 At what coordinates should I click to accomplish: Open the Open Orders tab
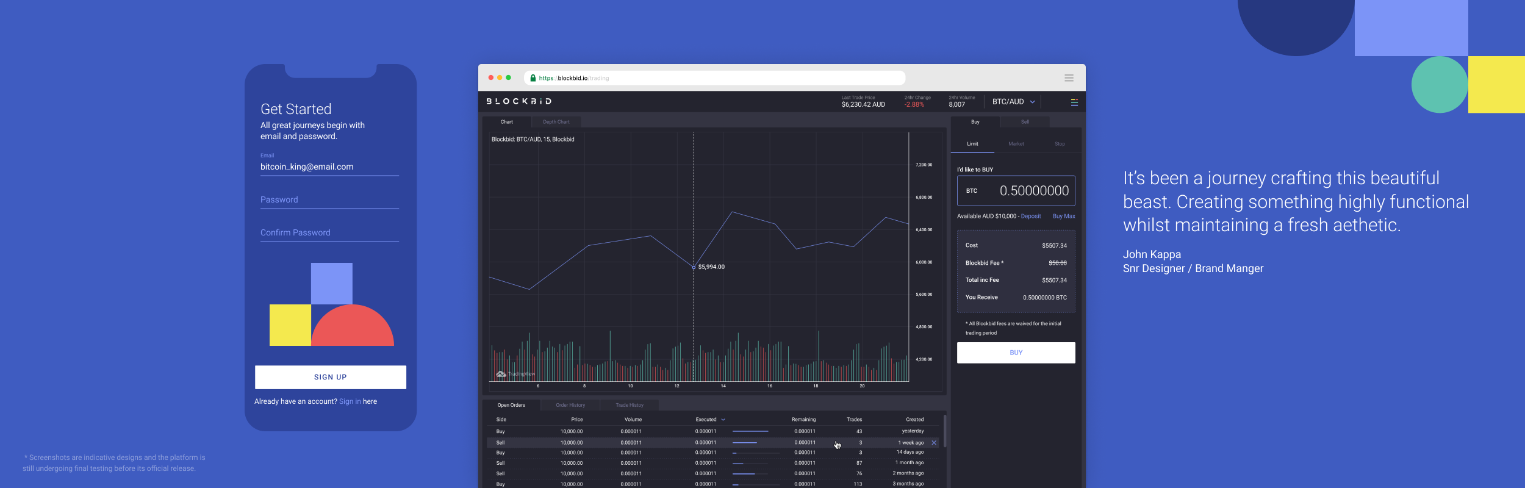(511, 405)
